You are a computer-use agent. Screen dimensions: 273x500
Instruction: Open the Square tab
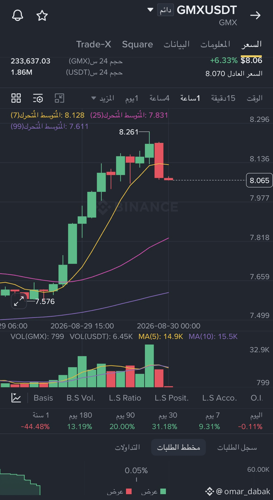137,44
